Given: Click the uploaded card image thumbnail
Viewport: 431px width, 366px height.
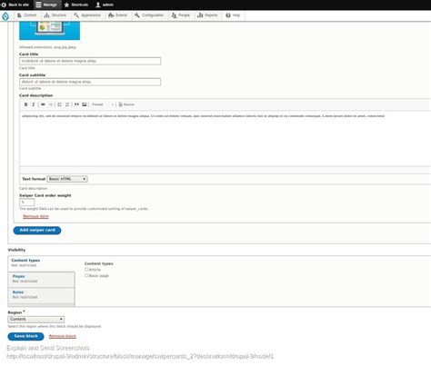Looking at the screenshot, I should 49,31.
